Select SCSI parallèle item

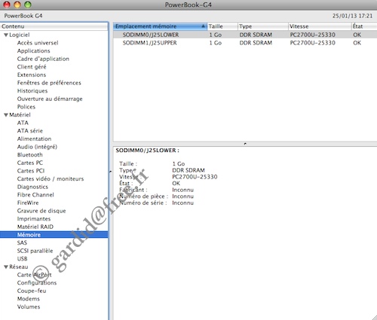coord(35,251)
